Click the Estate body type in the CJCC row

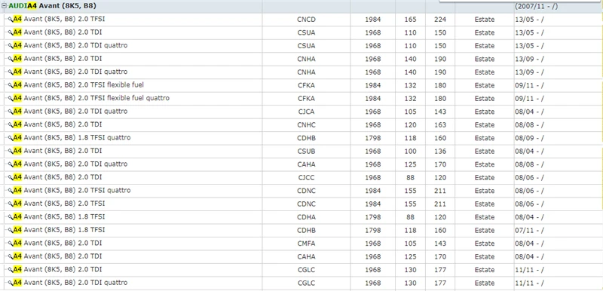(485, 178)
